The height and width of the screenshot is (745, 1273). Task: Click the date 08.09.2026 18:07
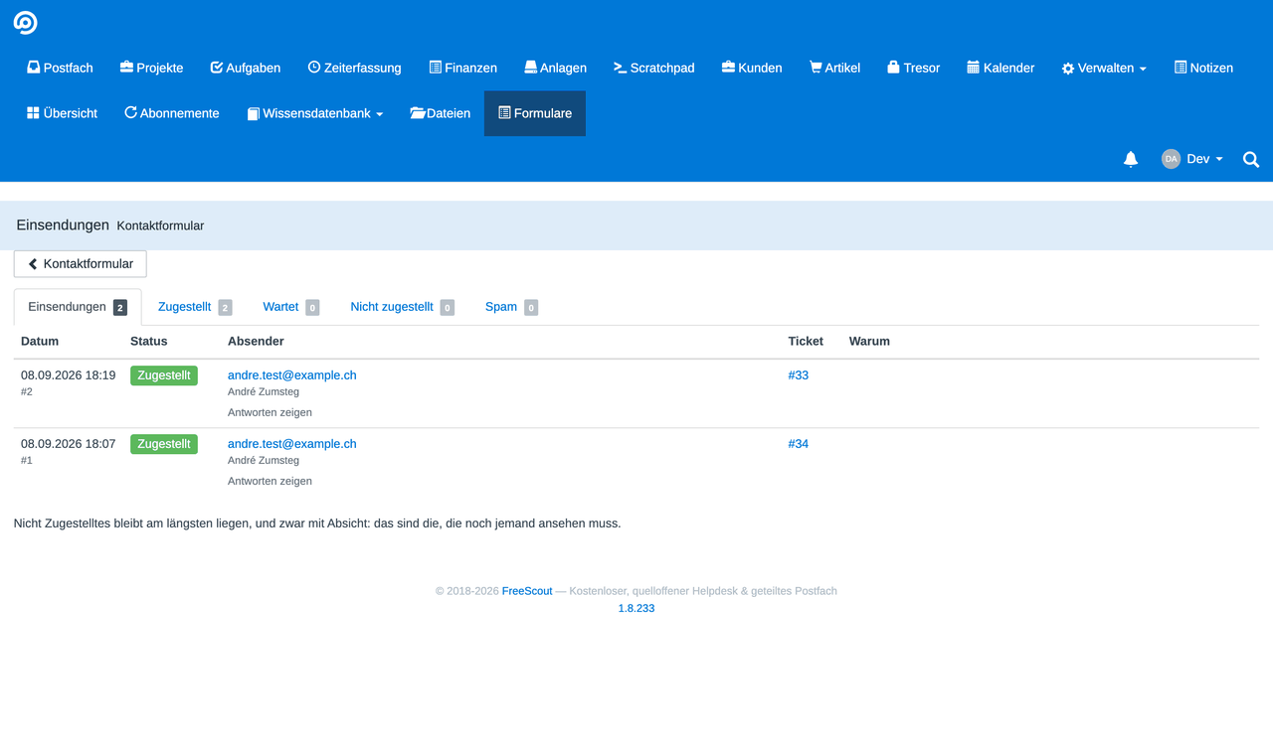pos(69,444)
